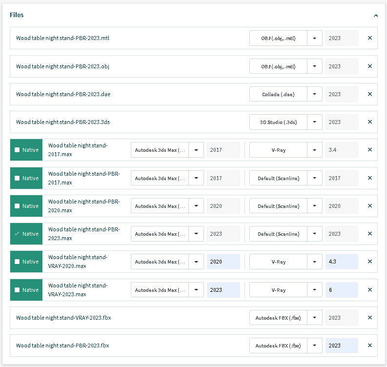
Task: Open the 3D Studio (.3ds) format selector
Action: click(x=314, y=122)
